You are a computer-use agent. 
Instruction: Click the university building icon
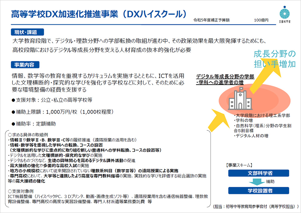(240, 99)
